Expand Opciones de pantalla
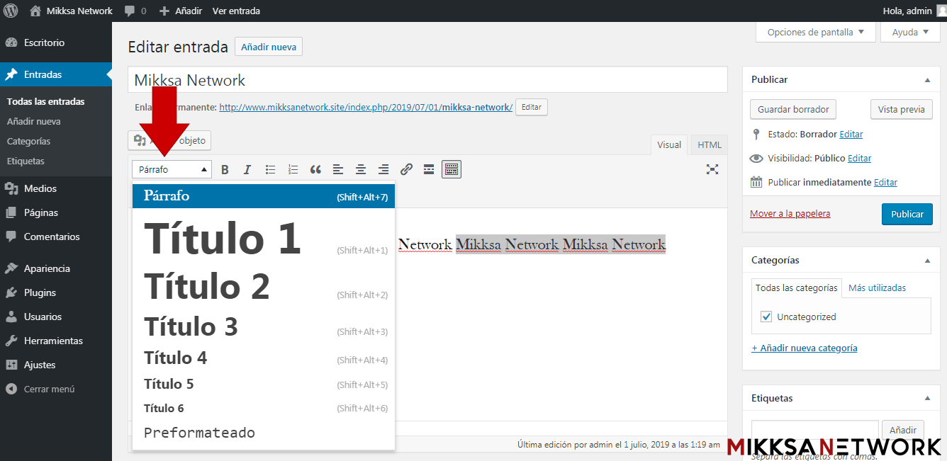The image size is (947, 461). click(x=815, y=32)
